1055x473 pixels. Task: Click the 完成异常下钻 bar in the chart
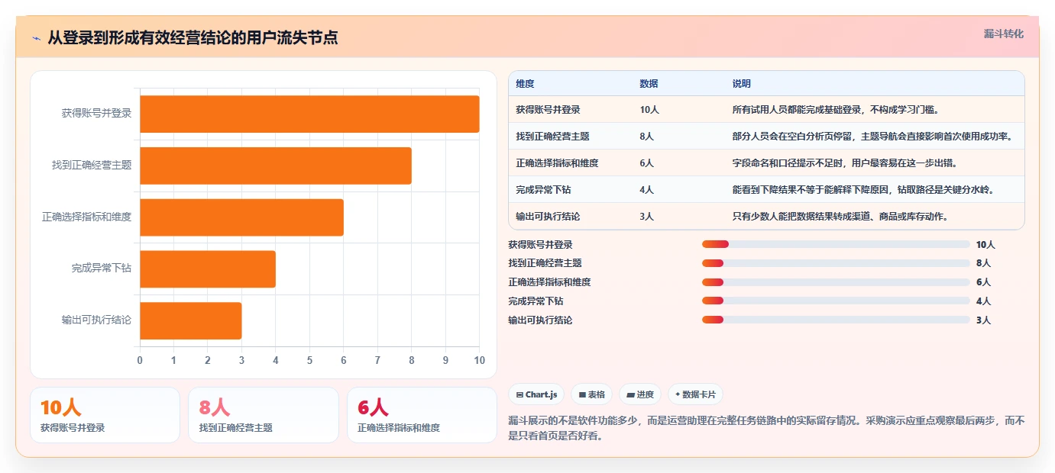pos(208,269)
